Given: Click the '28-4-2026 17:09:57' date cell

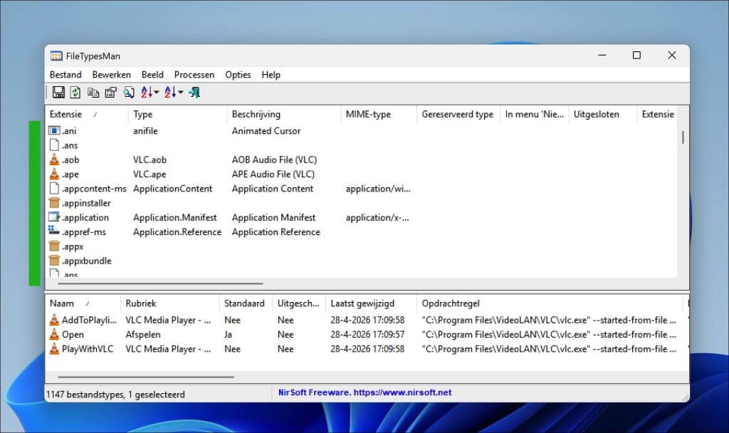Looking at the screenshot, I should click(367, 334).
